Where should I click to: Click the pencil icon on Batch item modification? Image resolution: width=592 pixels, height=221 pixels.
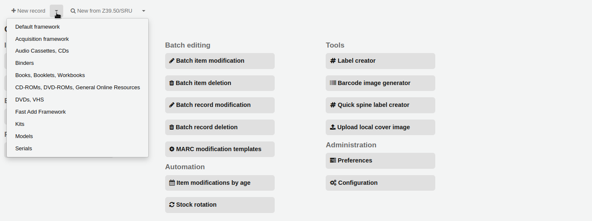tap(172, 61)
